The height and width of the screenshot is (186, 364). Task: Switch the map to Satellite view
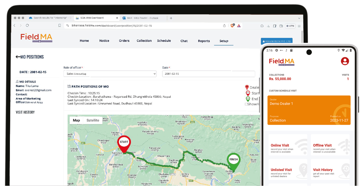[x=93, y=120]
